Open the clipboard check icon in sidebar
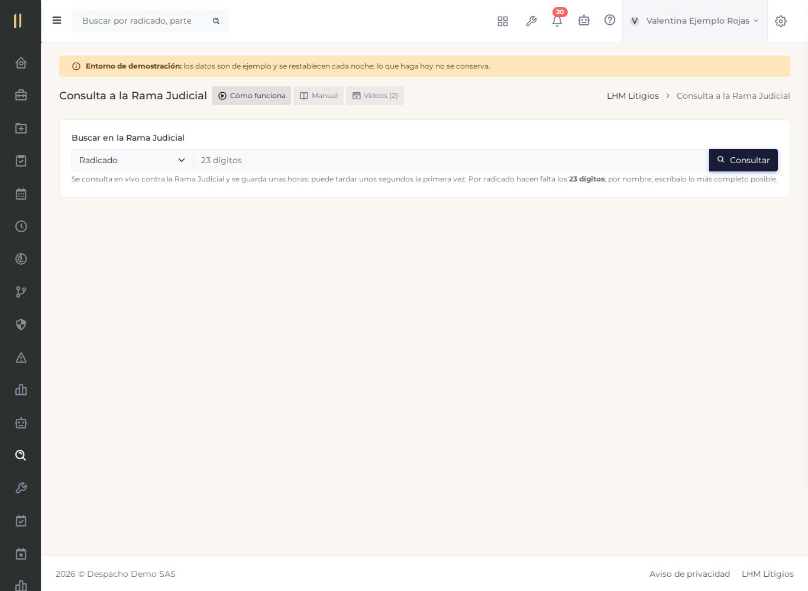 (21, 161)
